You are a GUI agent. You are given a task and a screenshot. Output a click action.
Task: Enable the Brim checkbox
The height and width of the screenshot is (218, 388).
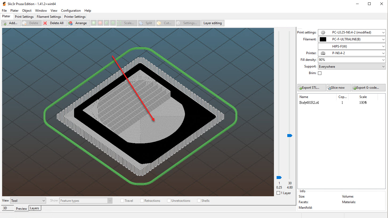pos(320,73)
